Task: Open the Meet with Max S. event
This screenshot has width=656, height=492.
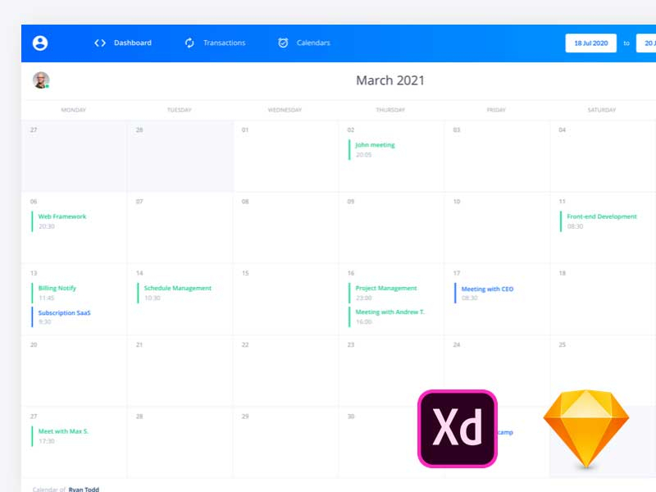Action: 60,435
